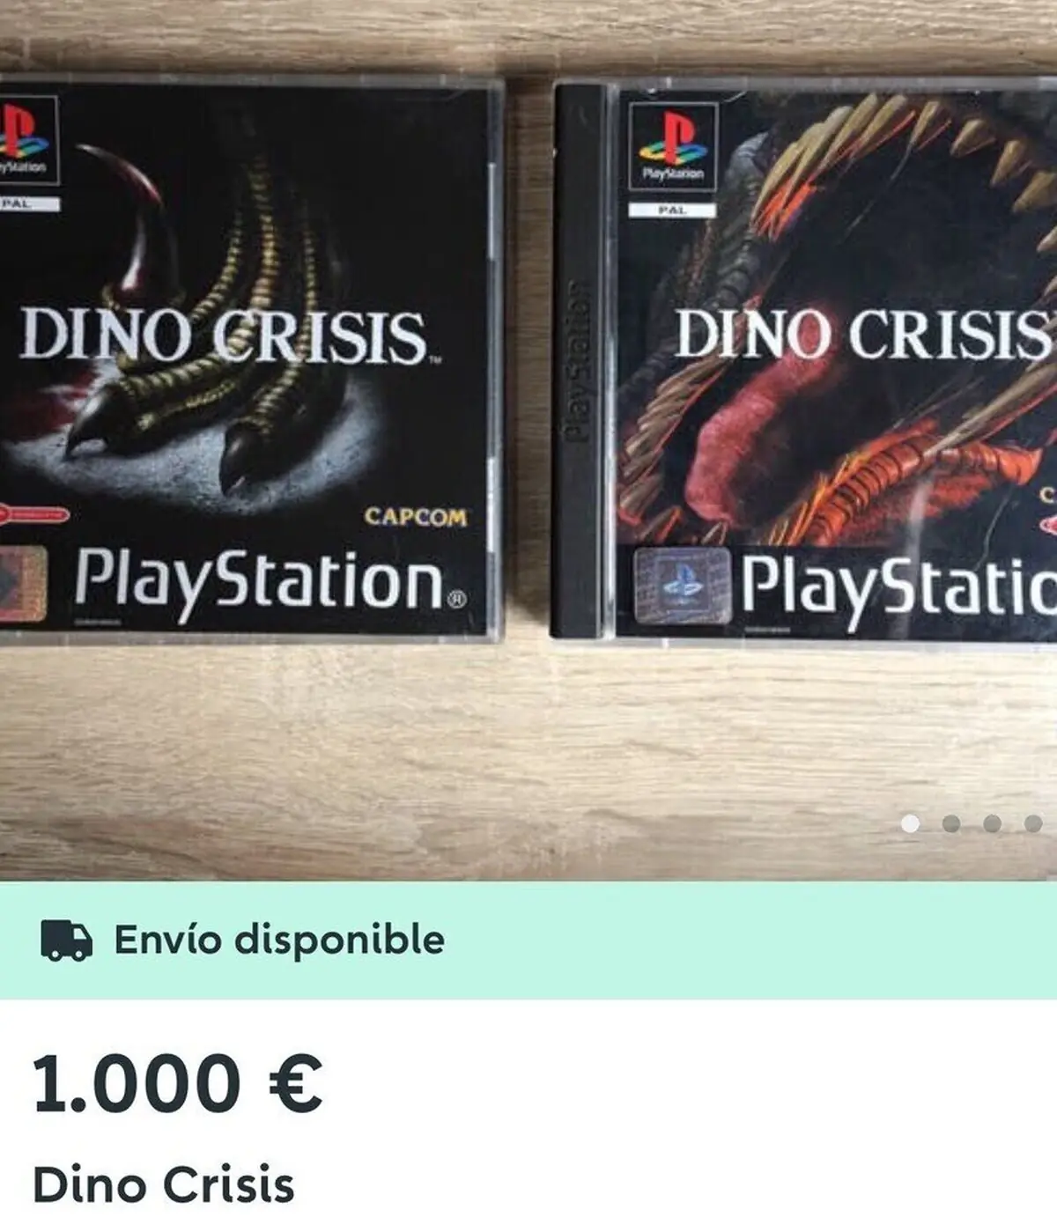The height and width of the screenshot is (1232, 1057).
Task: Go to second photo dot indicator
Action: (951, 823)
